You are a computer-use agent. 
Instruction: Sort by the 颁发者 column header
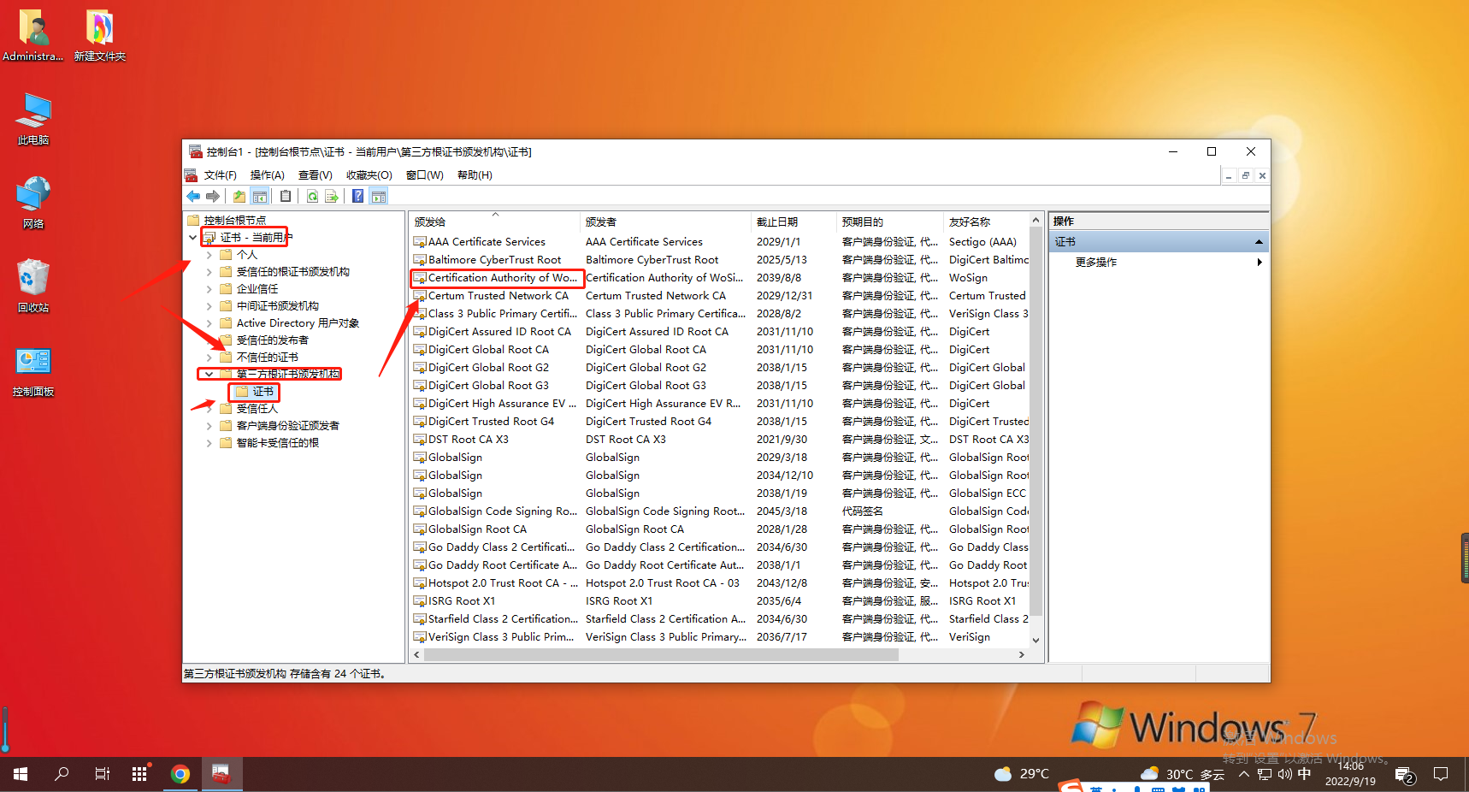pos(665,222)
